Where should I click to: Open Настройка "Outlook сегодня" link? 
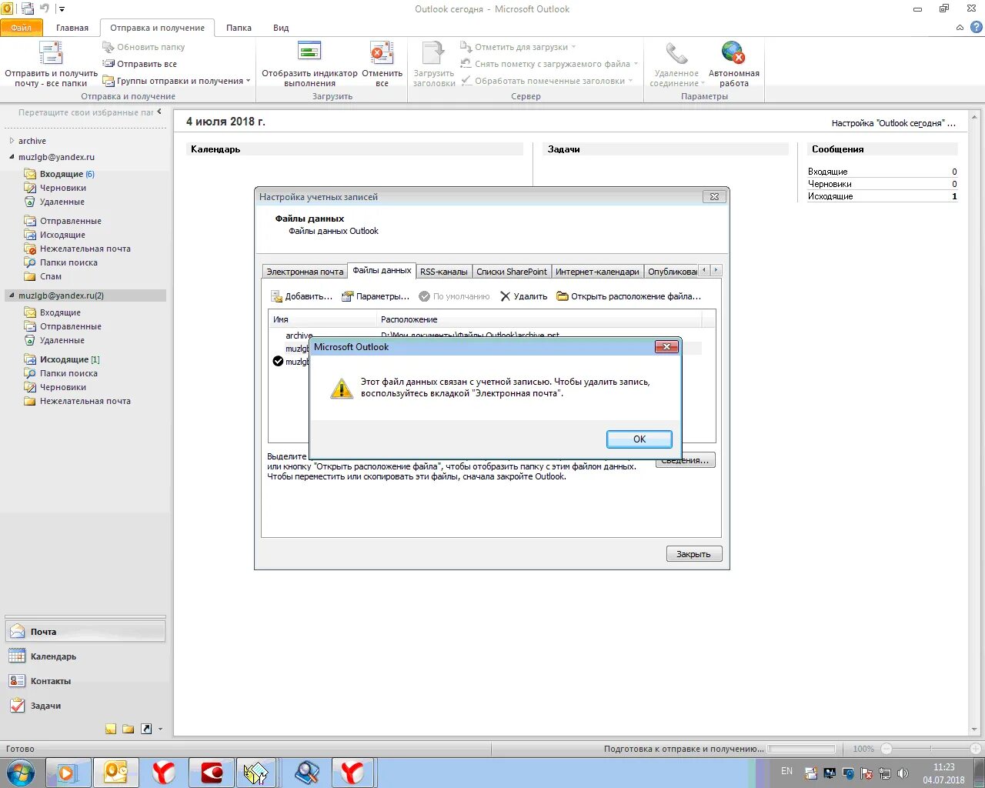click(x=893, y=123)
